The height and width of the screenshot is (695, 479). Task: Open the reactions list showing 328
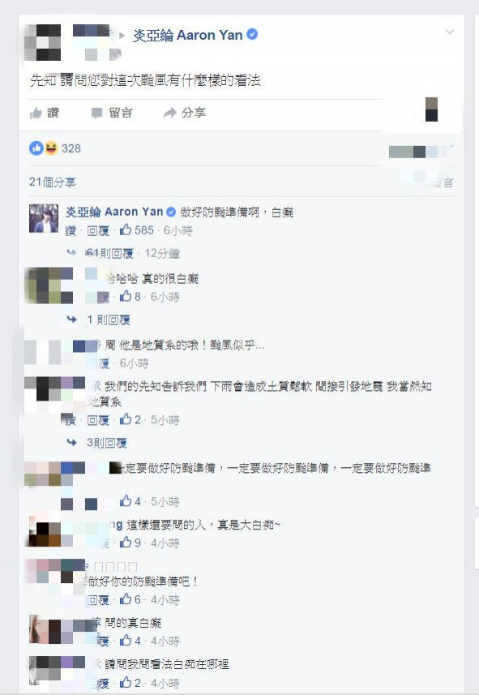point(55,148)
